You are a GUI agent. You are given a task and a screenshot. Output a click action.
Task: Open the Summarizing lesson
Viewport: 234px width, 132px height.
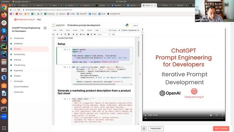[19, 54]
